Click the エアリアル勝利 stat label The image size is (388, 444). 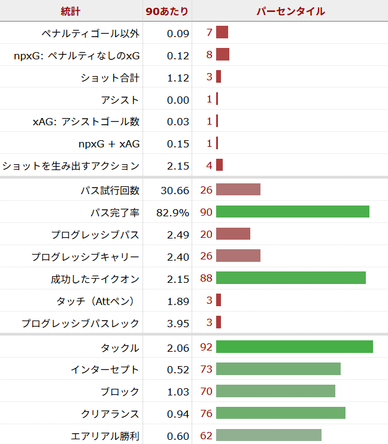pos(105,436)
